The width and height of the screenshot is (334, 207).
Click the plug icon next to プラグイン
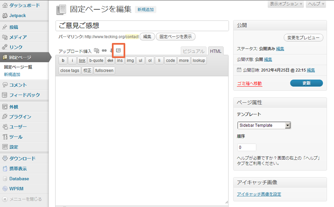coord(5,116)
